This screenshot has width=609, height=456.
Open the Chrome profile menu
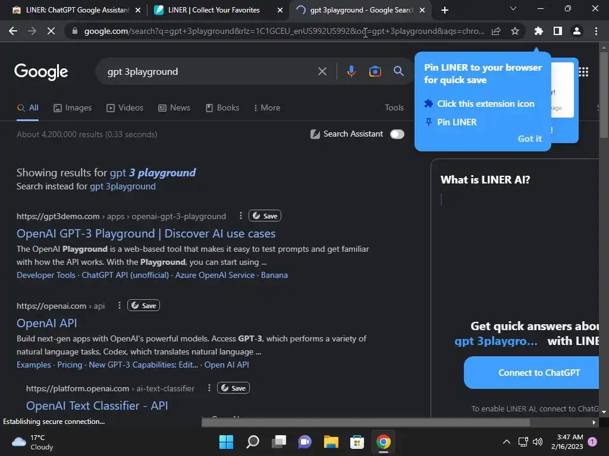point(577,31)
